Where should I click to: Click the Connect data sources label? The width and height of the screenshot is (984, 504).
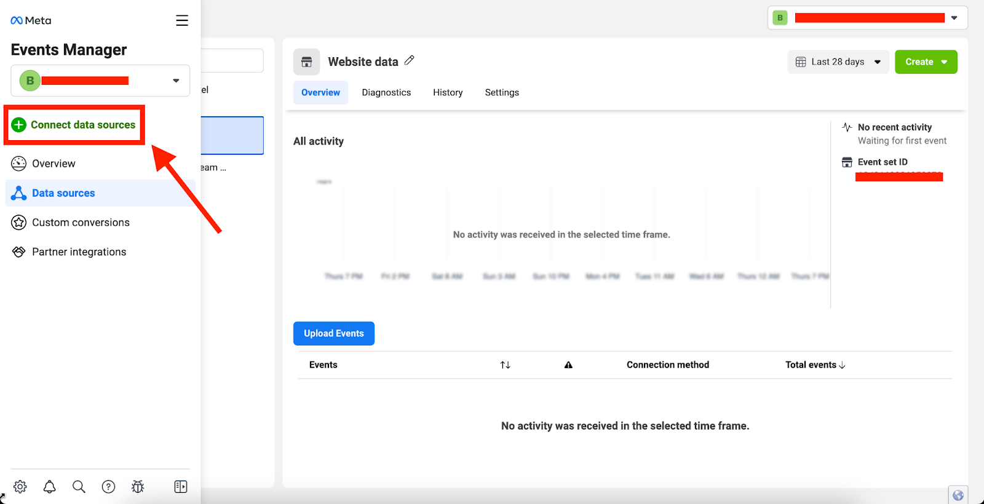83,125
